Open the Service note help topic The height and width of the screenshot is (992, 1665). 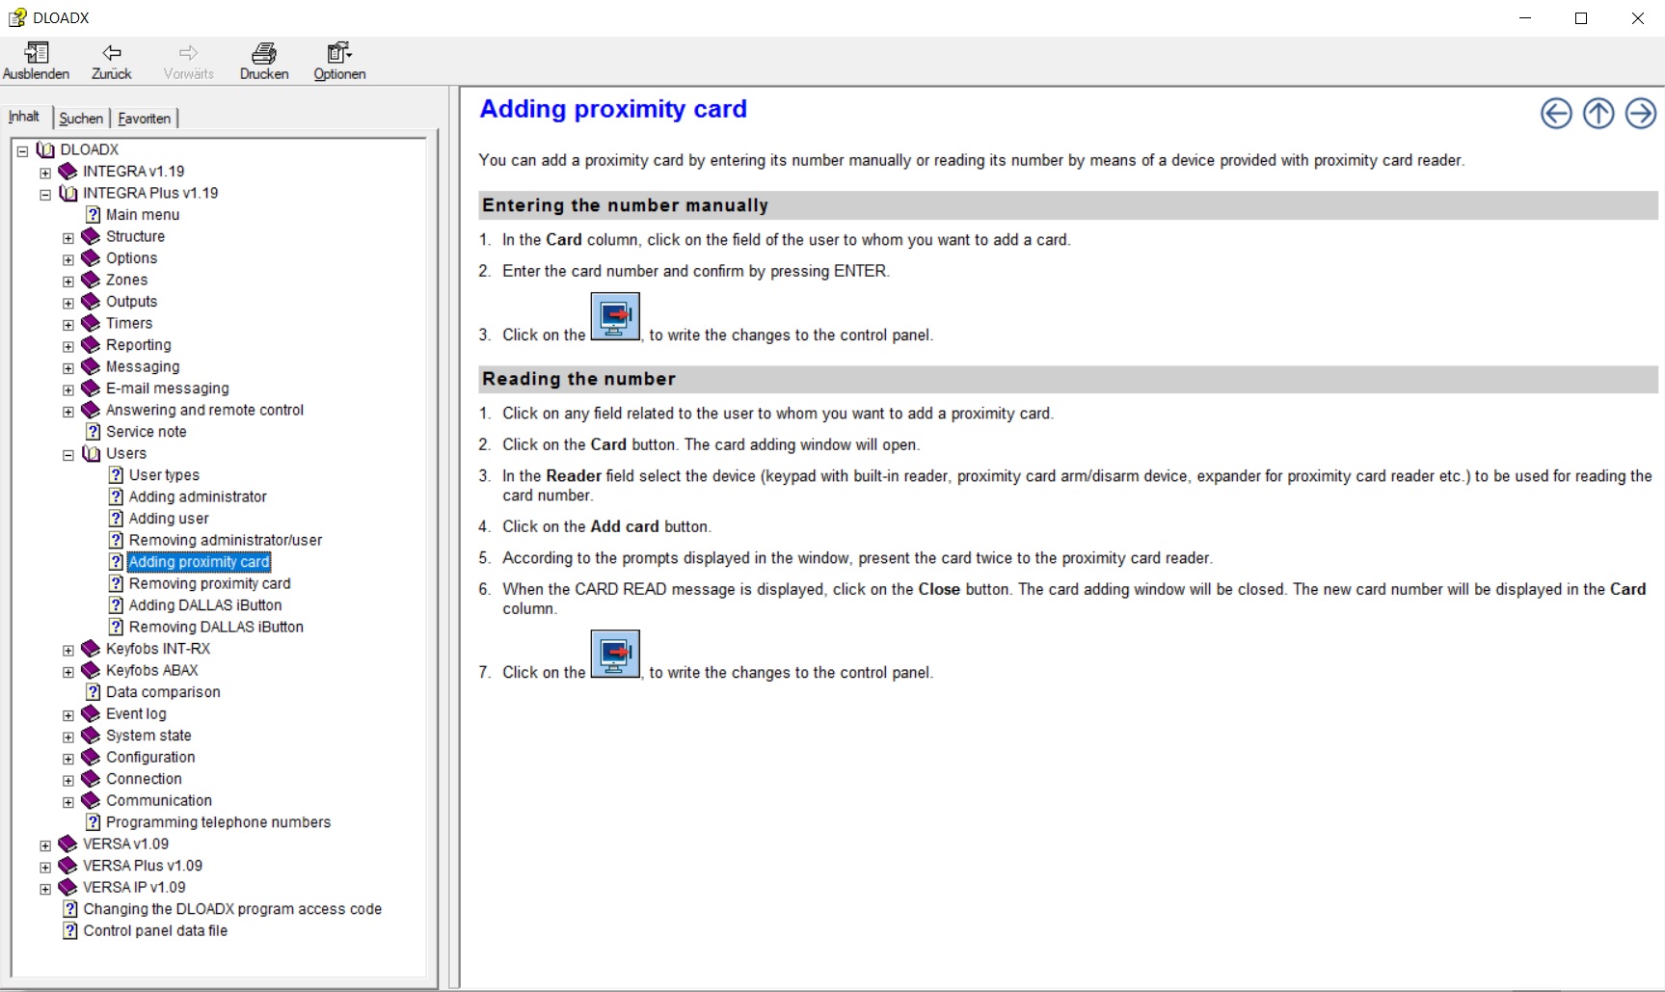[x=146, y=432]
